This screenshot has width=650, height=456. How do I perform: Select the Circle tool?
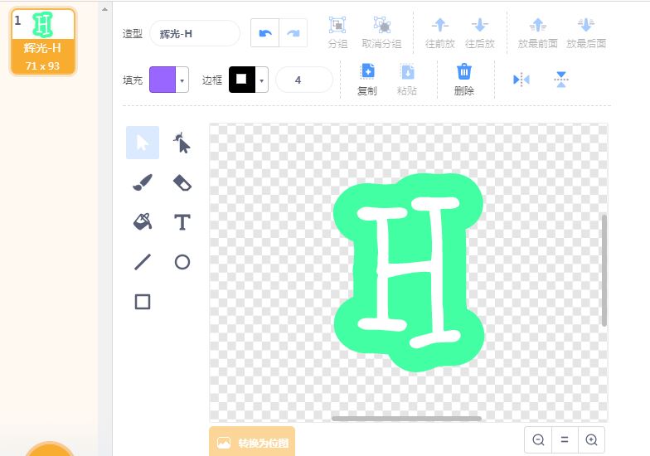coord(182,262)
